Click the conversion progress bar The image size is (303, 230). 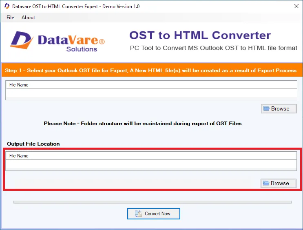[153, 202]
